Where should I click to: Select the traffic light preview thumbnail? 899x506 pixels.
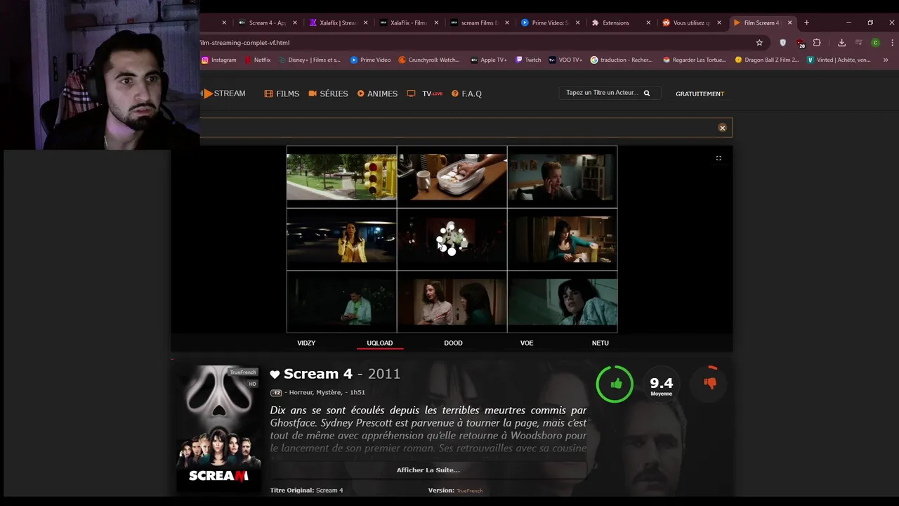click(x=341, y=177)
